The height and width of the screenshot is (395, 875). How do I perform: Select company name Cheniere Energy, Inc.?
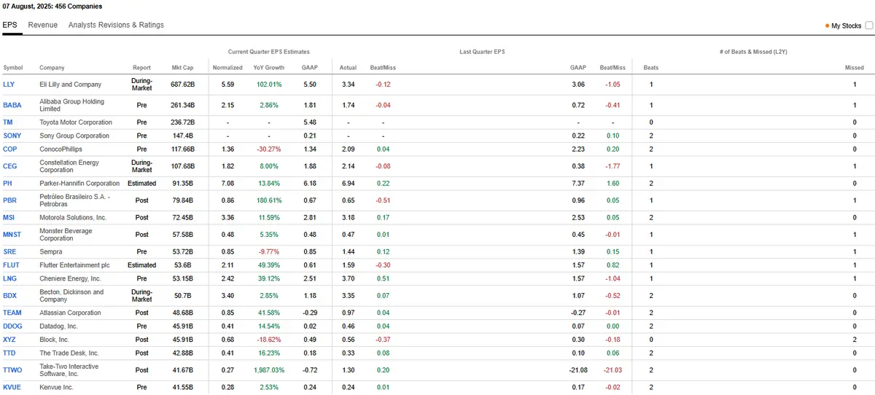tap(71, 278)
